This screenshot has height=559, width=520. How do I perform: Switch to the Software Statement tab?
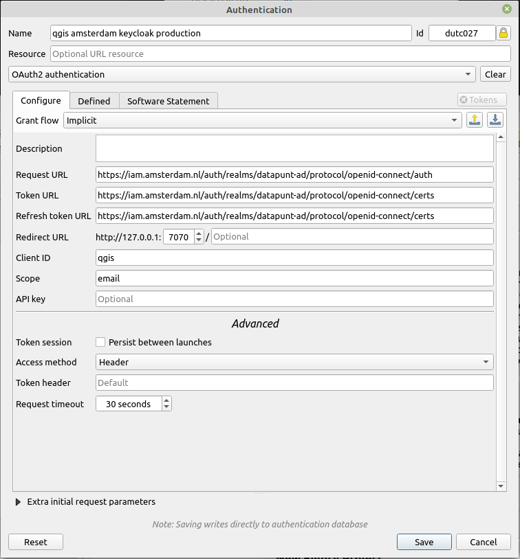168,100
